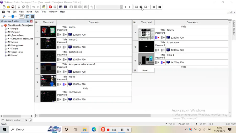
Task: Click the Run Application icon at toolbar end
Action: [160, 7]
